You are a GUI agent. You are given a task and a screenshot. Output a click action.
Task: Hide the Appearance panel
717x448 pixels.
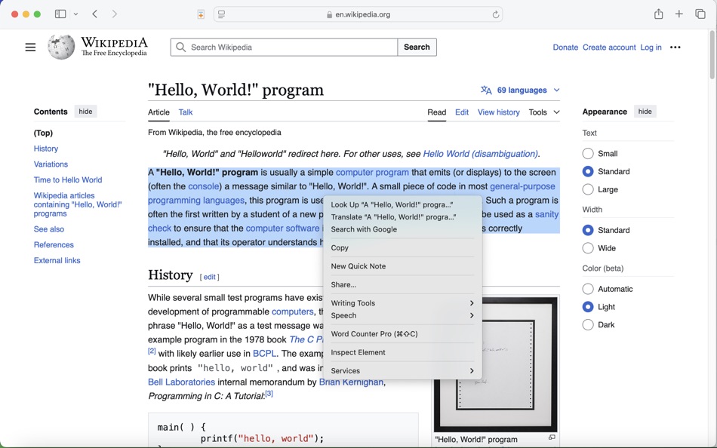pos(645,112)
